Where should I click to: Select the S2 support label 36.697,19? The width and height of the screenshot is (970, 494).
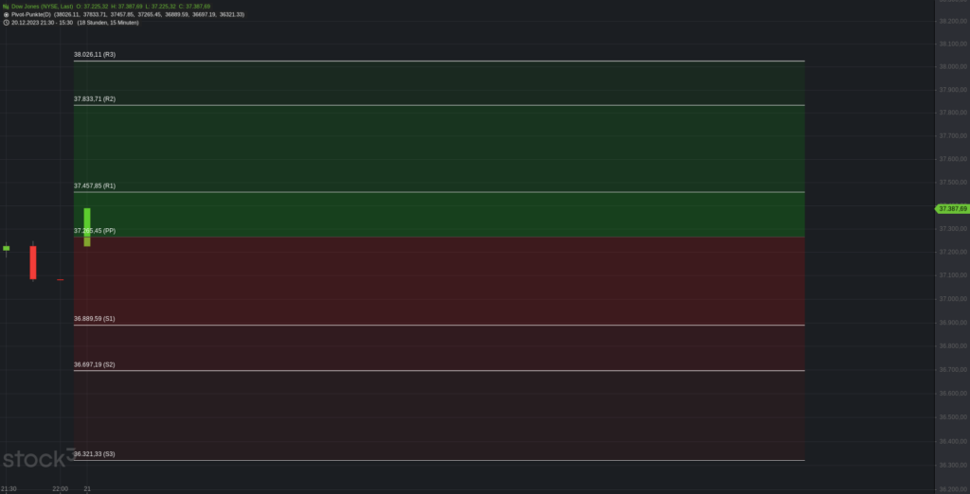tap(95, 364)
